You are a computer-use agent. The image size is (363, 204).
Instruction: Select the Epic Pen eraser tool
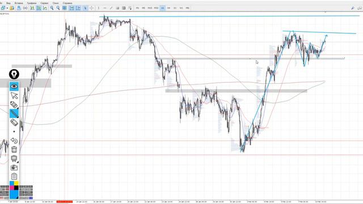(x=14, y=122)
